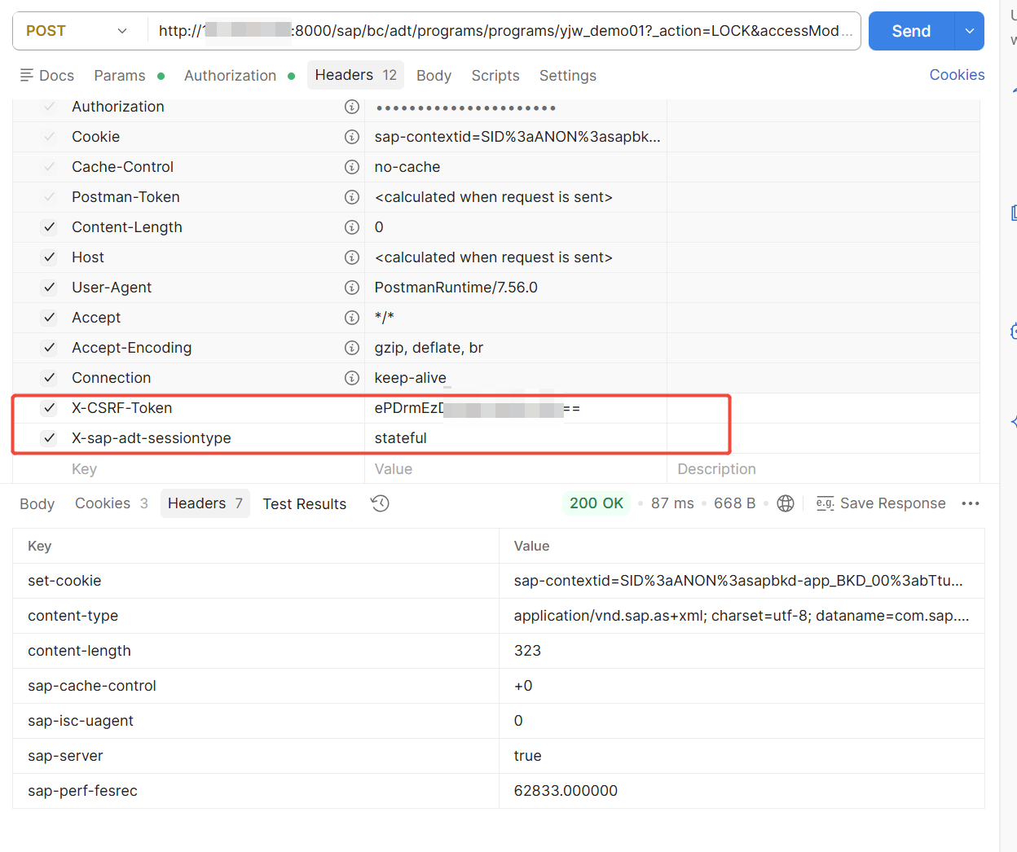This screenshot has height=852, width=1017.
Task: Click the keep-alive value cell
Action: point(515,378)
